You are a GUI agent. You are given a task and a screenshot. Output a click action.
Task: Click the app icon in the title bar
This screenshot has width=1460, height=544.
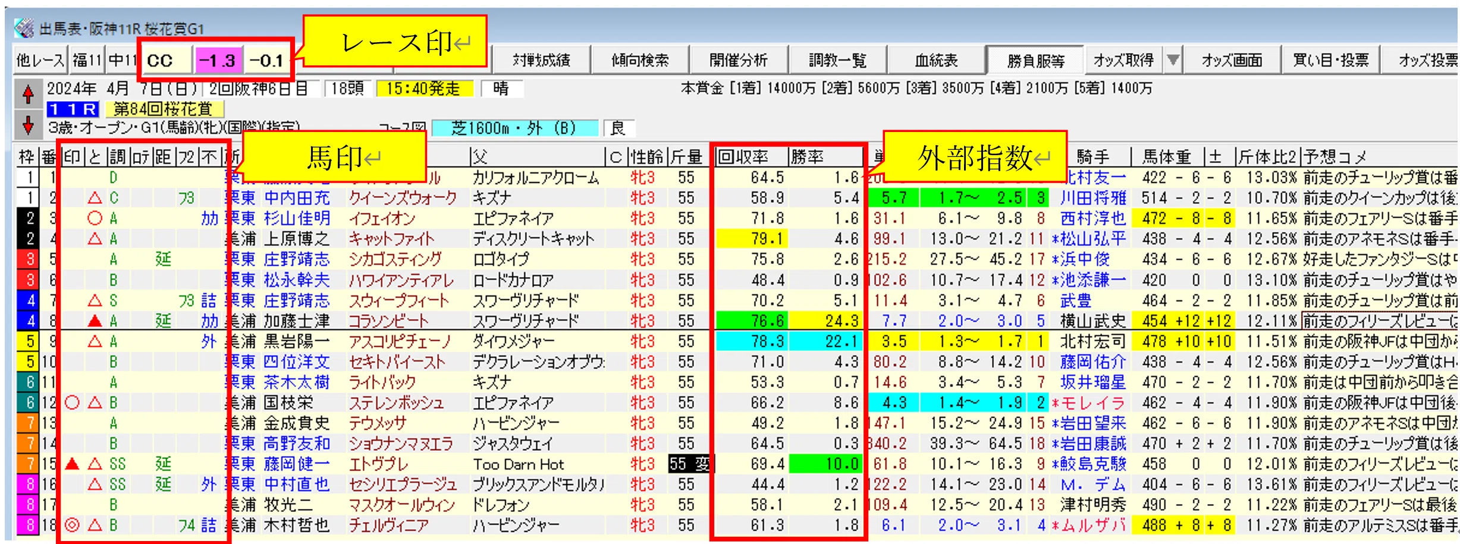(24, 28)
